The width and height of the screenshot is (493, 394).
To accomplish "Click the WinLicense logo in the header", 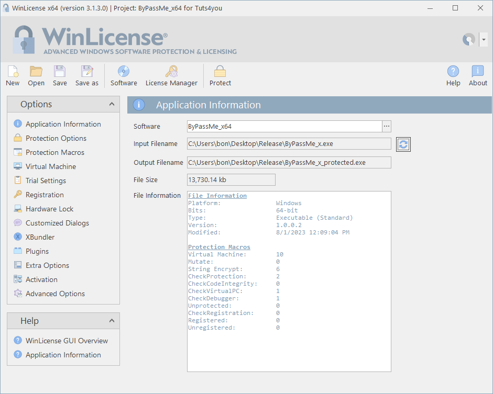I will (125, 40).
